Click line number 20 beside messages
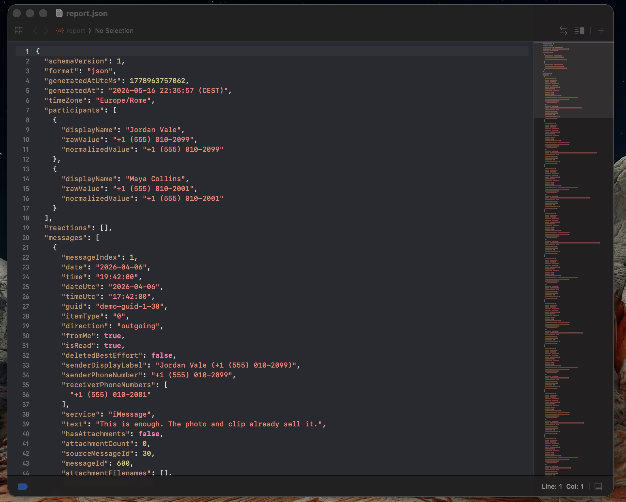 (26, 238)
